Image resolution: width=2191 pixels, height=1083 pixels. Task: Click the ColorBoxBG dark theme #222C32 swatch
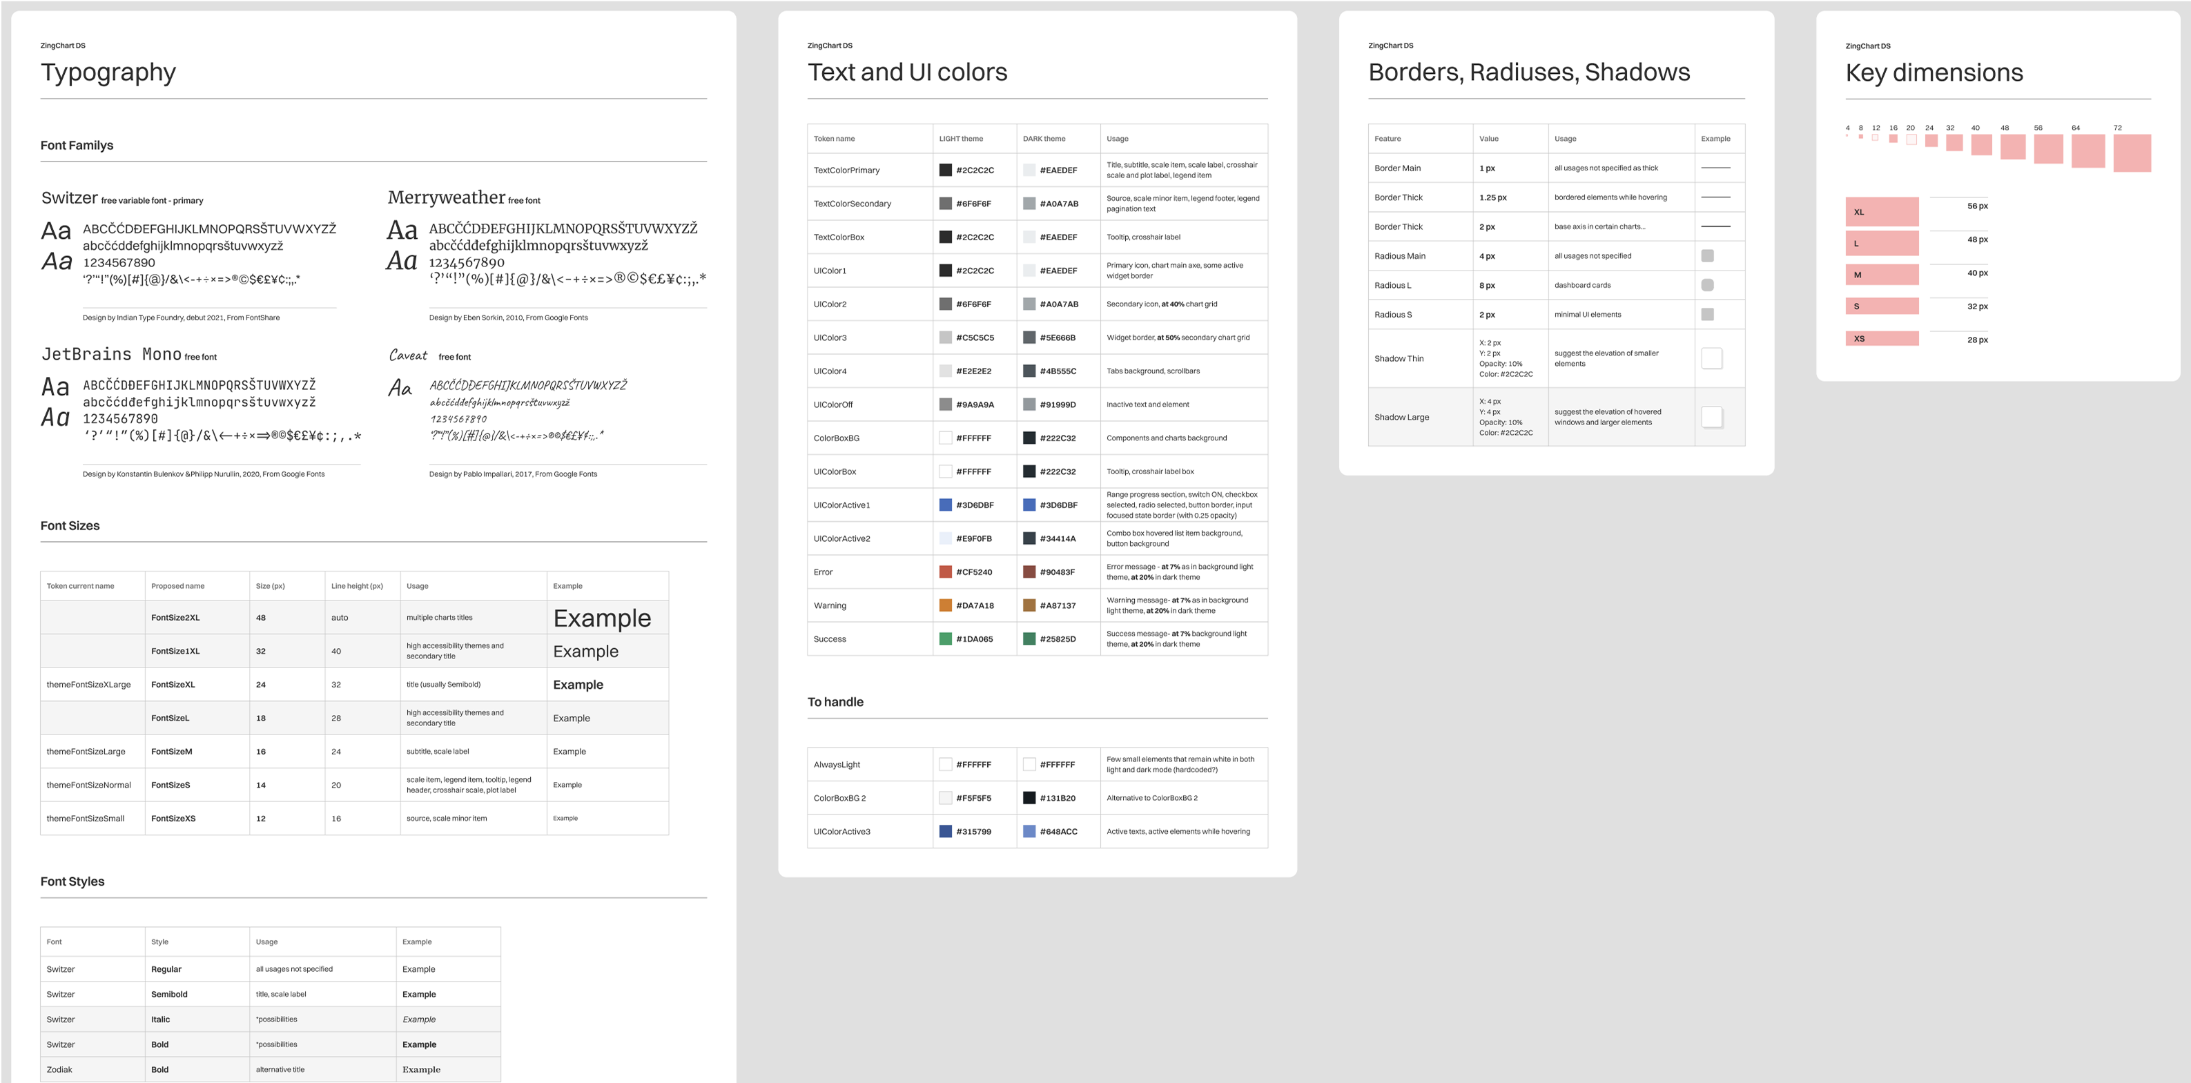tap(1029, 438)
